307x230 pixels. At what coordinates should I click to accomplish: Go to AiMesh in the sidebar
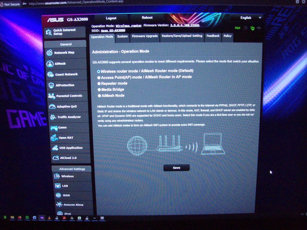click(66, 63)
